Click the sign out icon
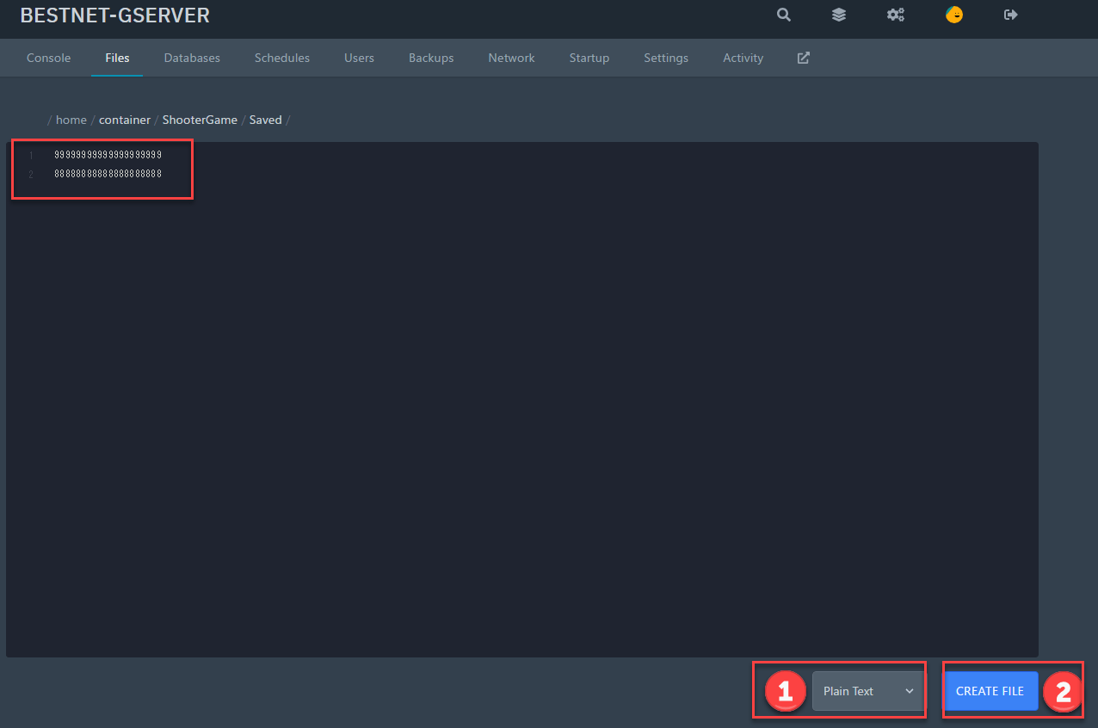The width and height of the screenshot is (1098, 728). [x=1011, y=15]
